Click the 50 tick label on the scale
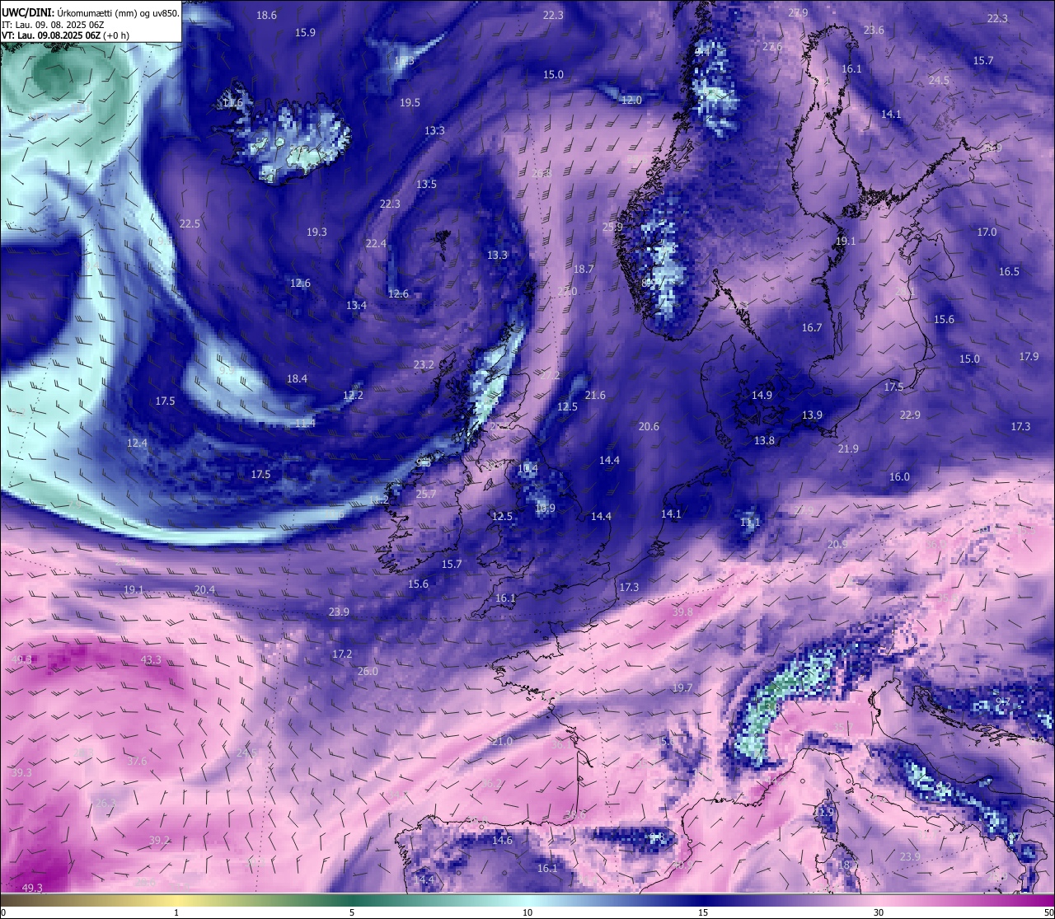The height and width of the screenshot is (919, 1055). [x=1048, y=912]
